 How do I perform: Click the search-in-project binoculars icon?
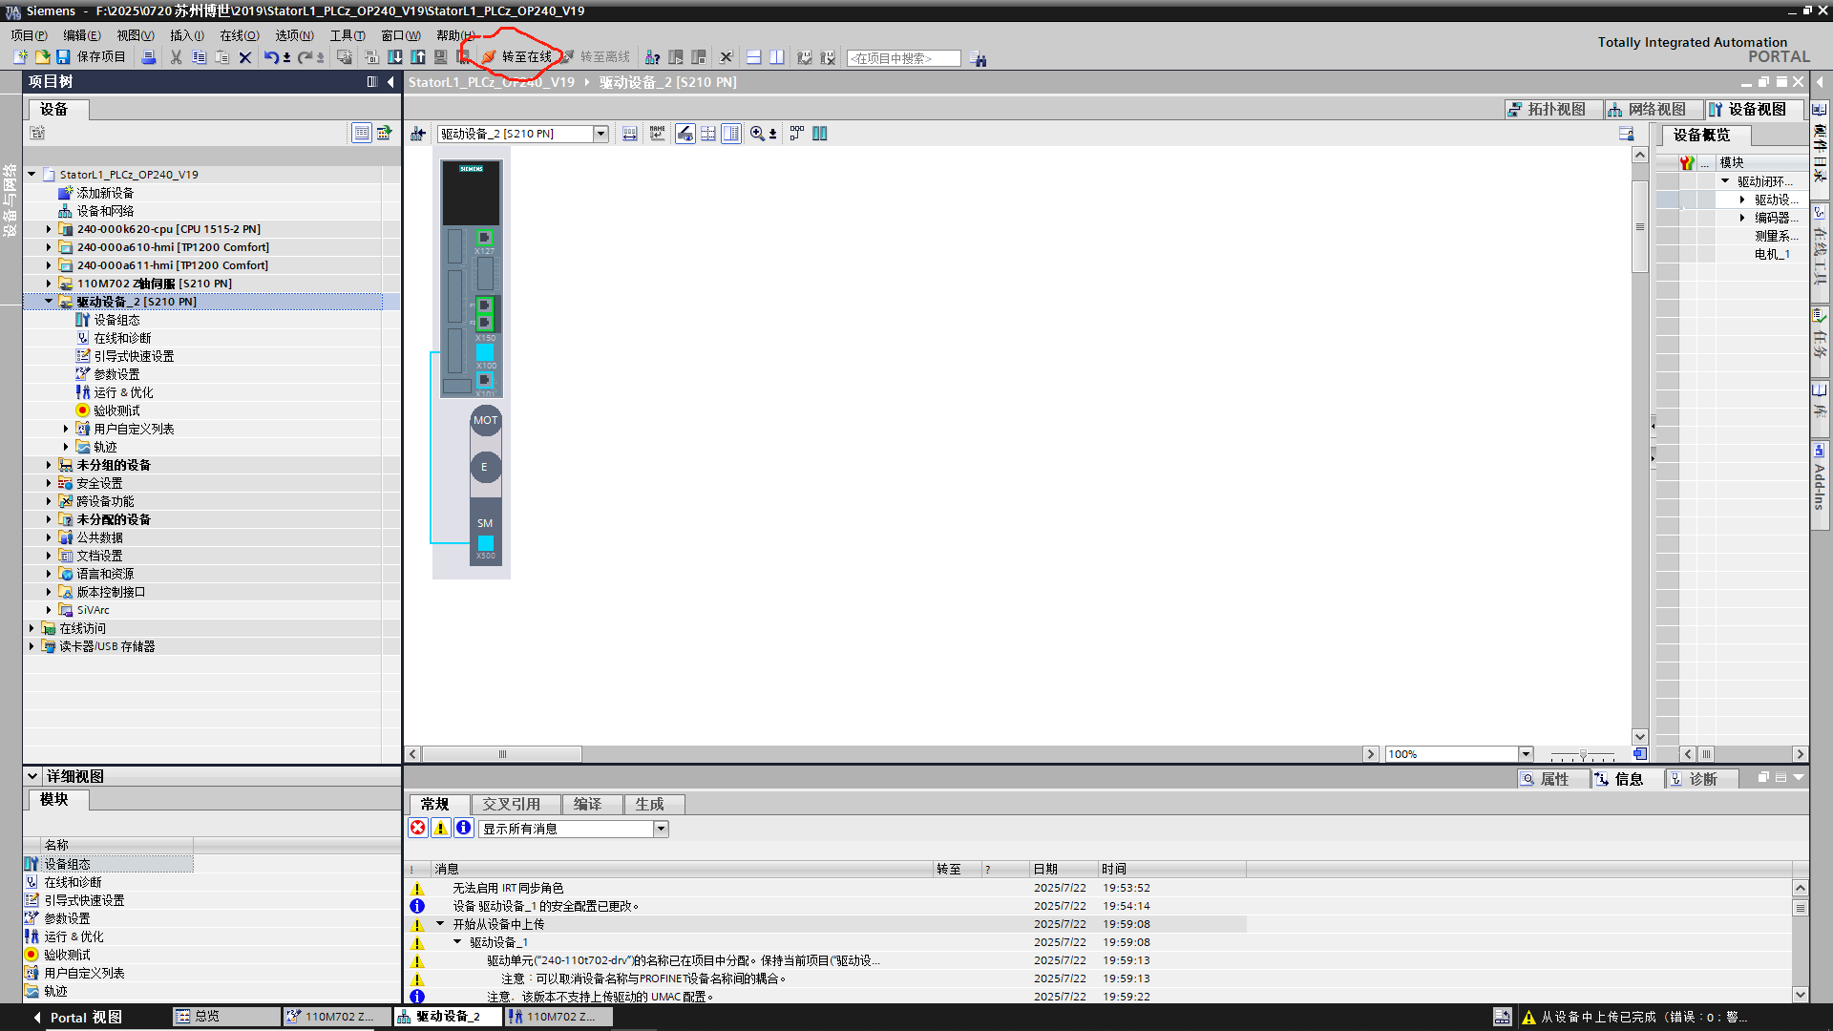pos(979,58)
